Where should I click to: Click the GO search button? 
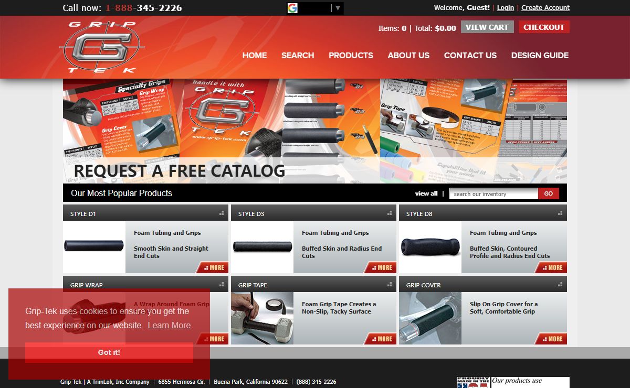[x=549, y=193]
